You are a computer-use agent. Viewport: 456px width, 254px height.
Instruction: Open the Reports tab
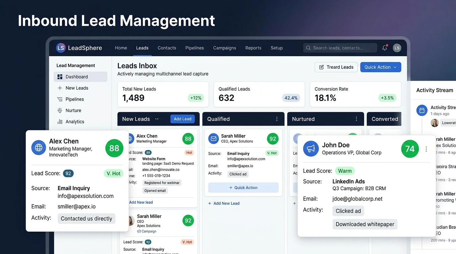(254, 48)
